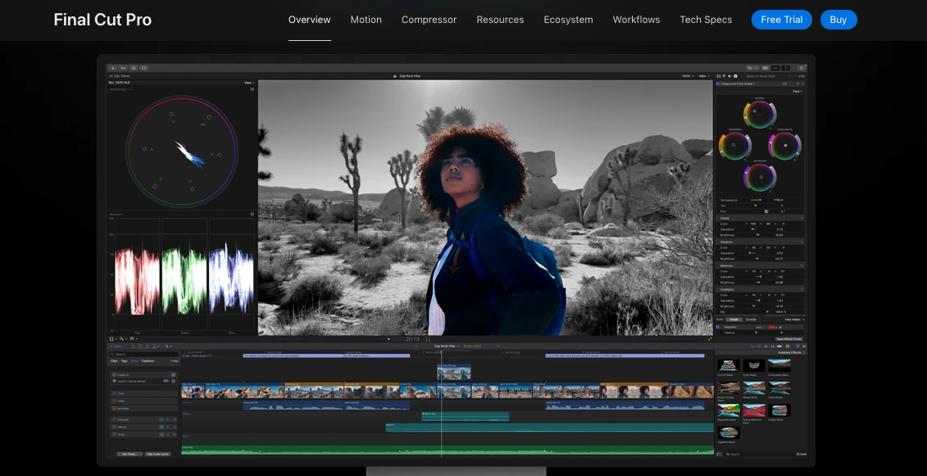Toggle the Magnetic mask checkbox
This screenshot has height=476, width=927.
coord(718,326)
